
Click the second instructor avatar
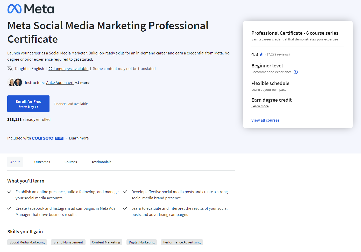pos(18,82)
